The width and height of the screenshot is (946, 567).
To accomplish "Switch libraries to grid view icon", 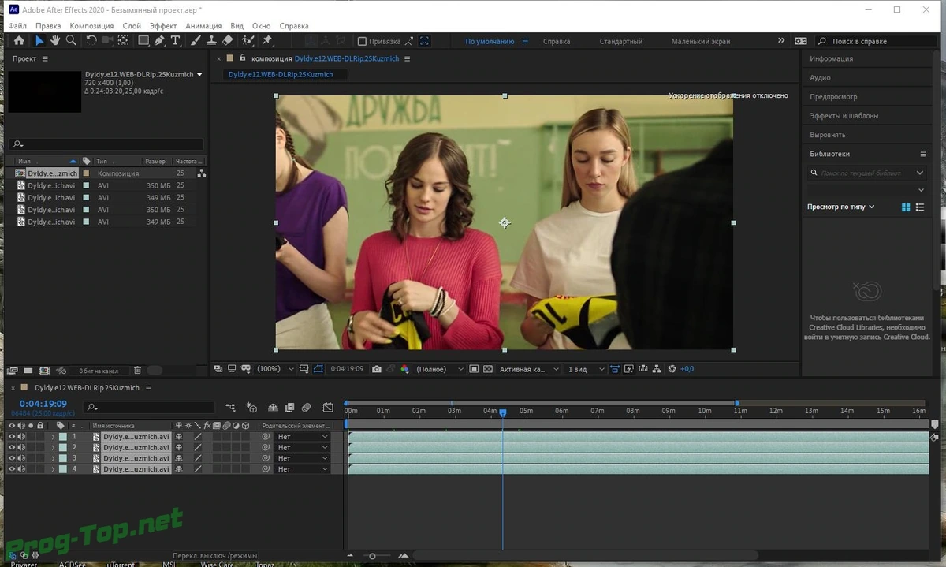I will 906,207.
